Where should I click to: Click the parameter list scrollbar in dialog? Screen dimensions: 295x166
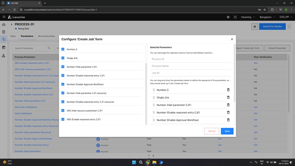pyautogui.click(x=146, y=94)
